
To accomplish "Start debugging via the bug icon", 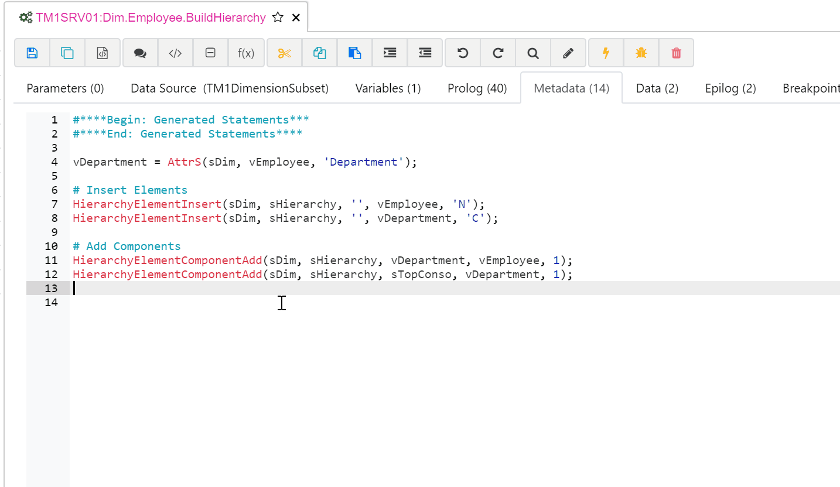I will click(x=640, y=53).
